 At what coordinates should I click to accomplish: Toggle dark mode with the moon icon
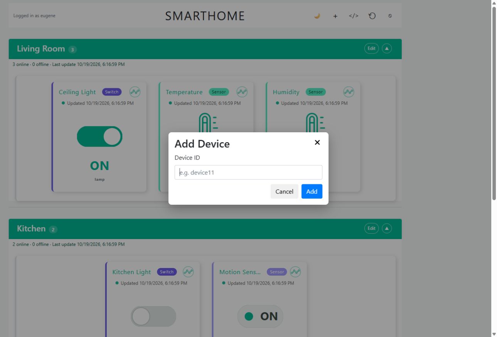(x=317, y=16)
